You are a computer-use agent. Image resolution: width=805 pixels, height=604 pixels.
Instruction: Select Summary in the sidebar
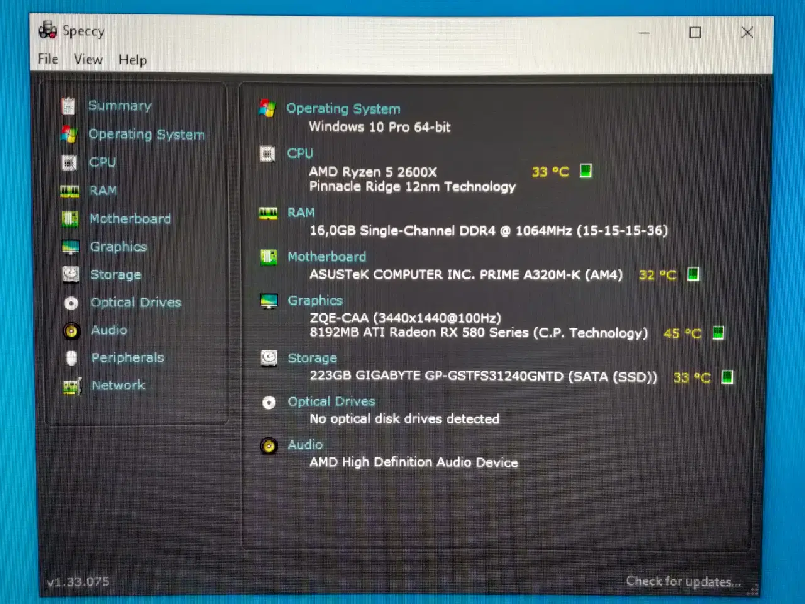(x=119, y=106)
